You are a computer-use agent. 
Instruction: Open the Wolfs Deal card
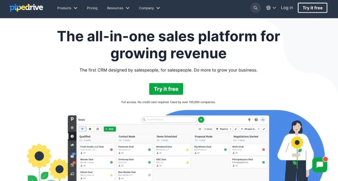tap(249, 150)
